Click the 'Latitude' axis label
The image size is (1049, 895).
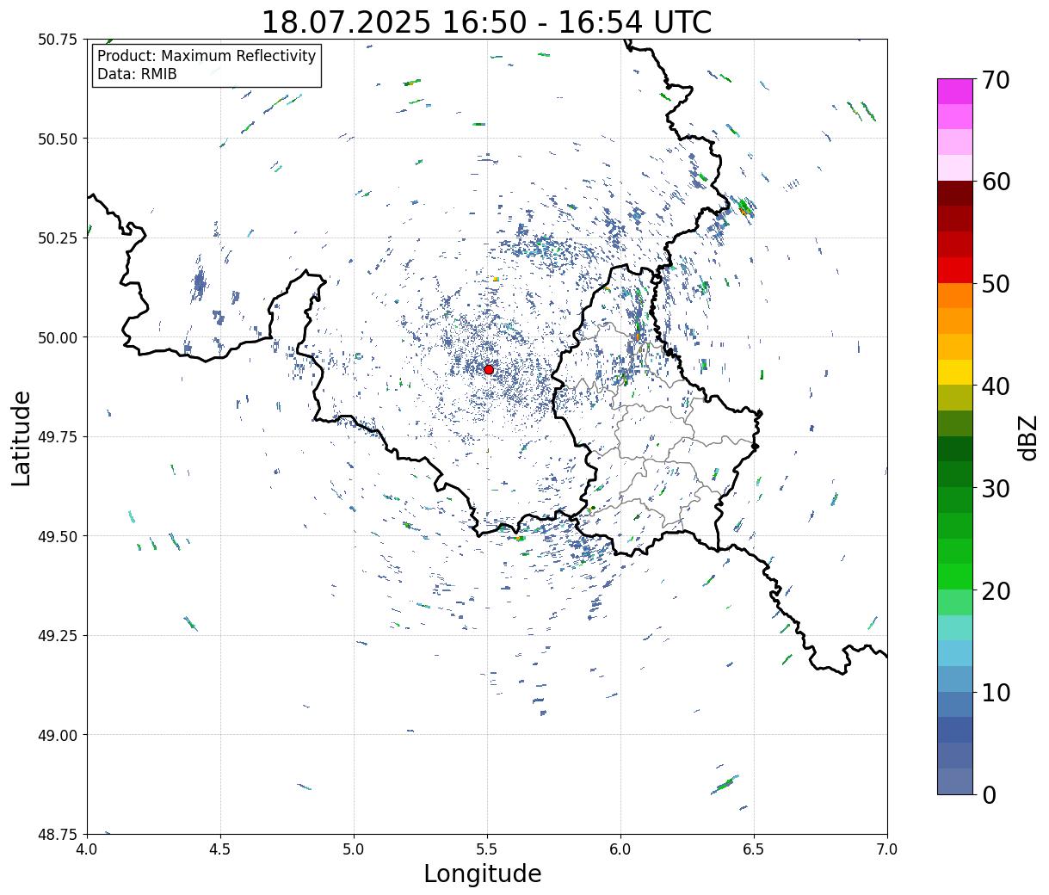tap(21, 437)
